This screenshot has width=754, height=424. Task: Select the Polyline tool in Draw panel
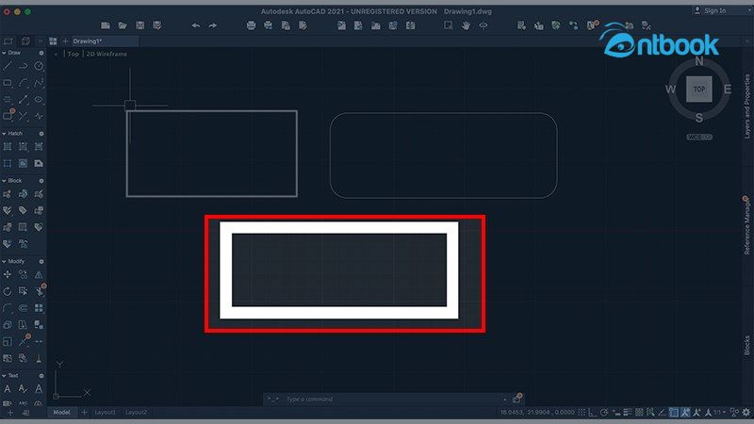(x=23, y=66)
